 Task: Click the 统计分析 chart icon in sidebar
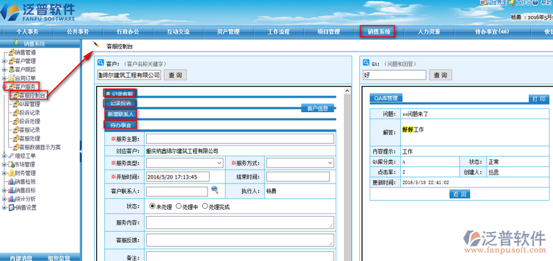click(x=12, y=199)
